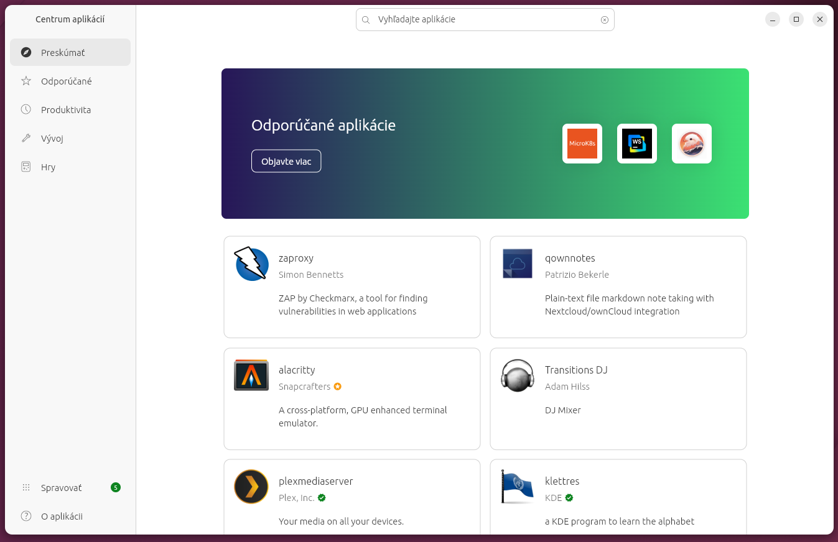Open the round bird app icon in banner
This screenshot has width=838, height=542.
692,144
